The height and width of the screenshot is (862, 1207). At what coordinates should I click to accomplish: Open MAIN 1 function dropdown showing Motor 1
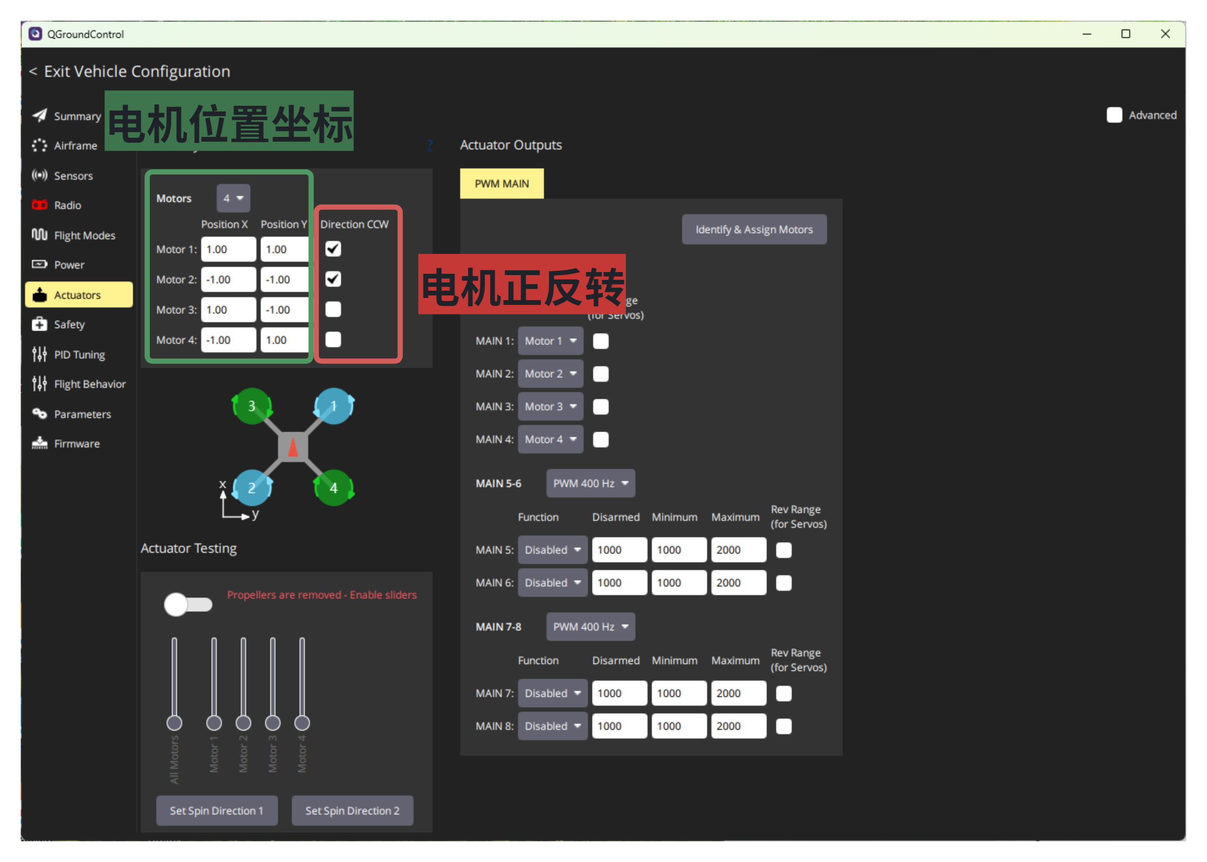click(550, 341)
